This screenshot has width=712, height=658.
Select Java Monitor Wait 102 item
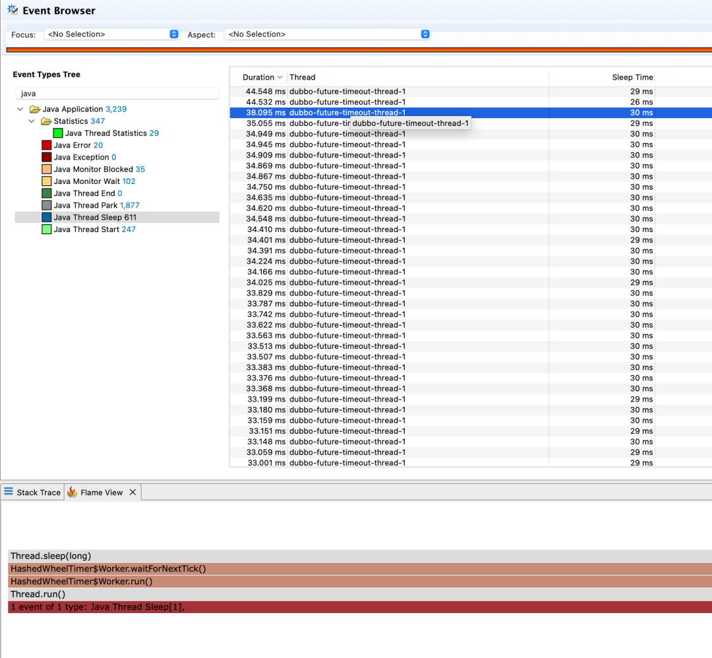[94, 181]
